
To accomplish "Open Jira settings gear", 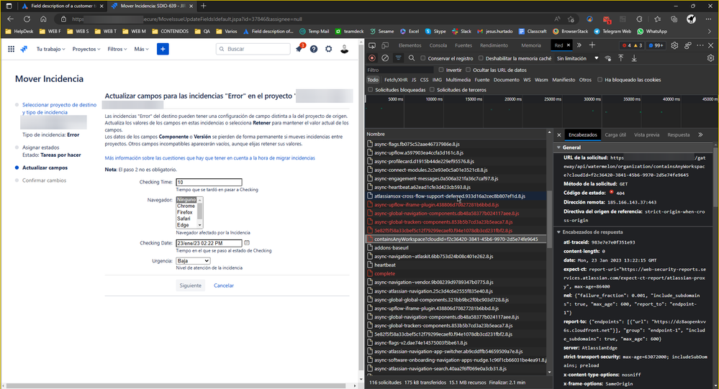I will tap(329, 49).
